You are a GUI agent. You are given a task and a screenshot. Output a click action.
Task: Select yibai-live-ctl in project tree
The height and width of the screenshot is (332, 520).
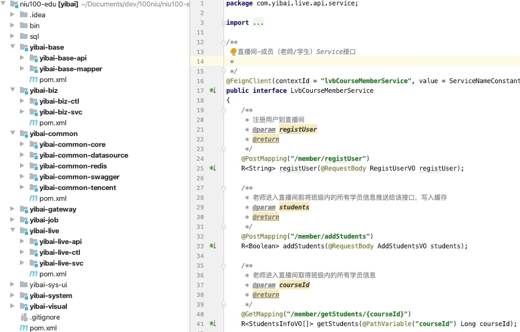tap(60, 253)
